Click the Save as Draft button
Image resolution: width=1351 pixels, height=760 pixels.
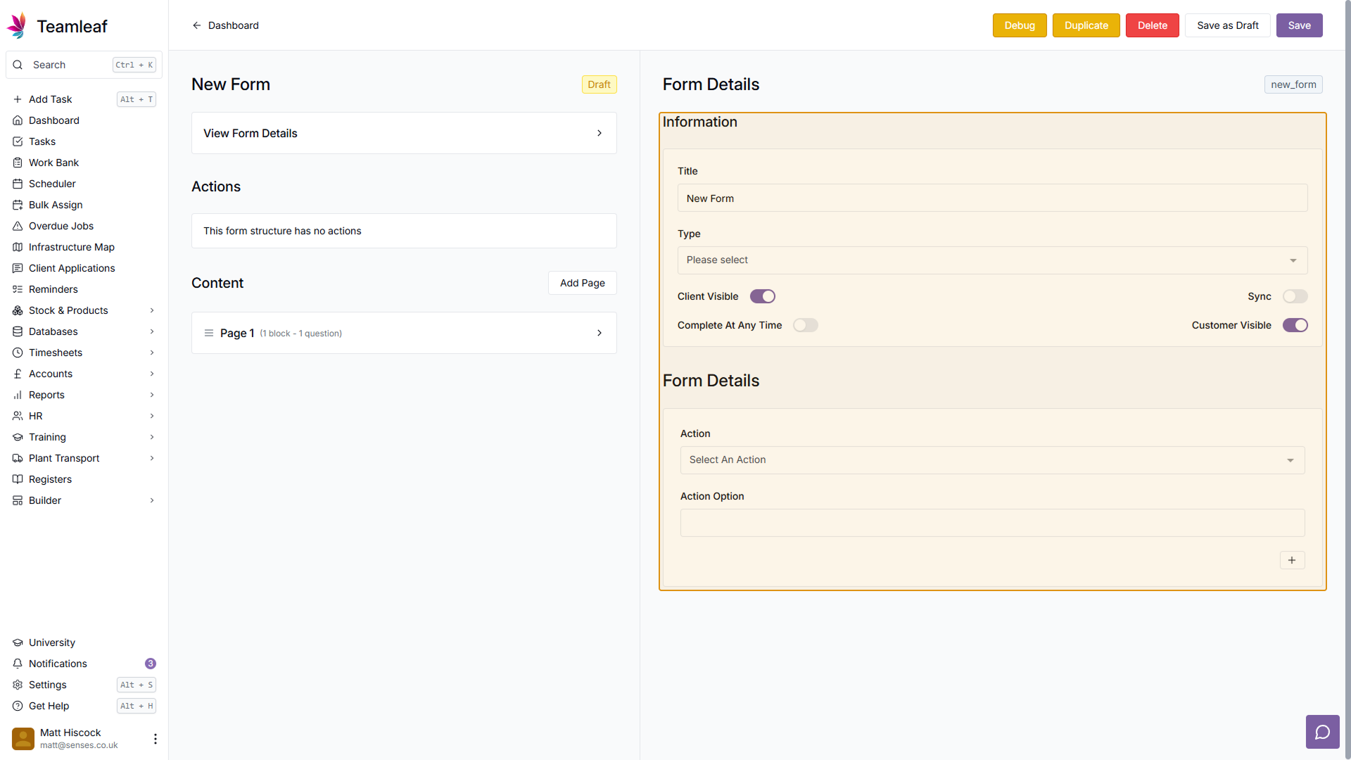1227,25
